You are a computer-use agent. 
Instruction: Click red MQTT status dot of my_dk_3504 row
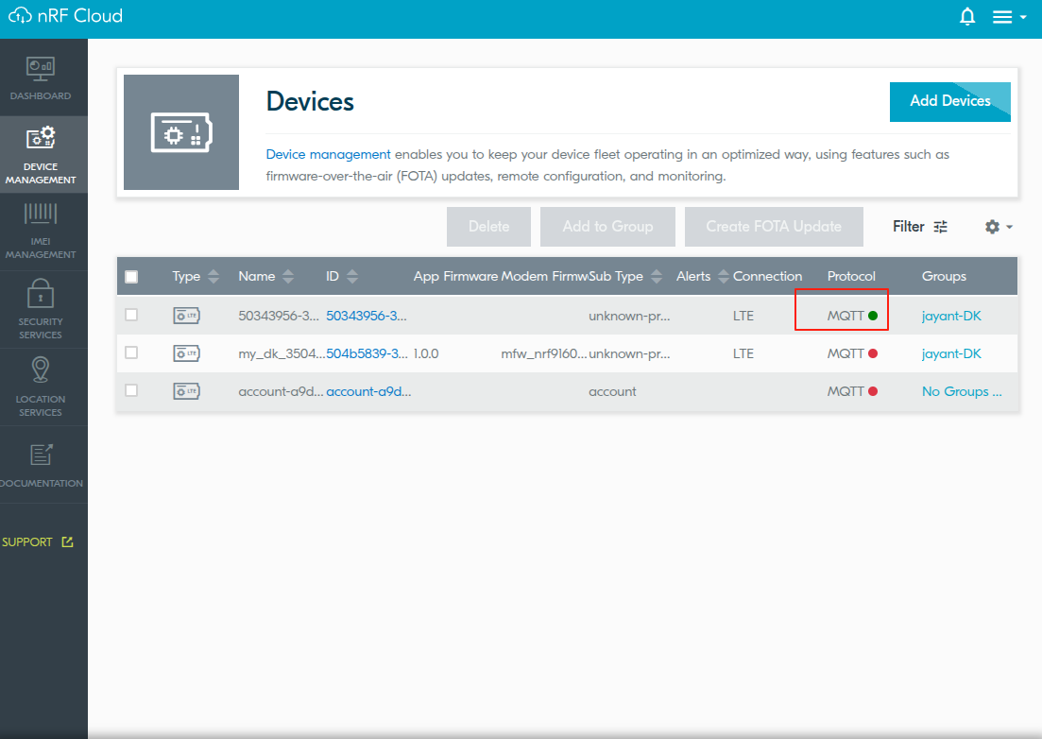[873, 353]
